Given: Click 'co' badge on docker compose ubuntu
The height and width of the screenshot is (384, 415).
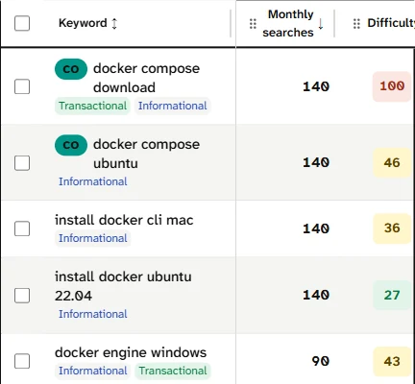Looking at the screenshot, I should point(71,145).
